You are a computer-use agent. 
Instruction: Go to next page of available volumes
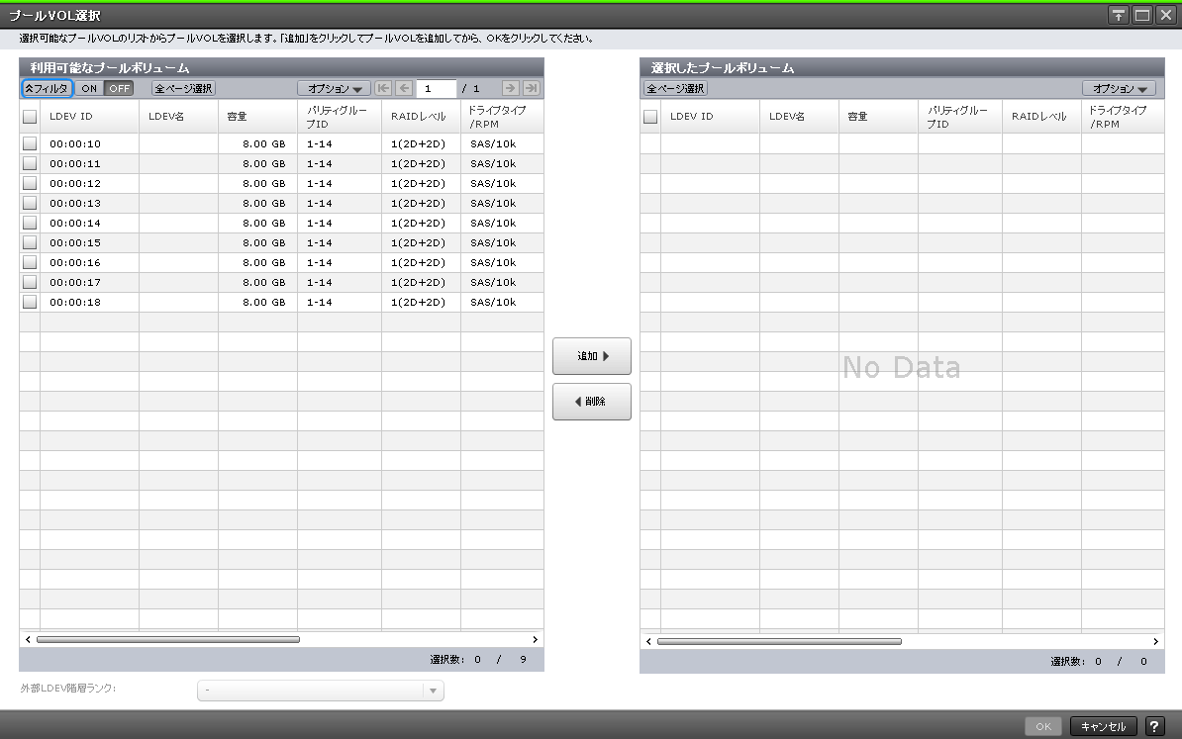click(511, 88)
